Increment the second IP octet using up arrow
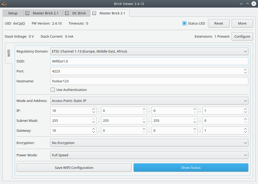The image size is (258, 184). (144, 109)
